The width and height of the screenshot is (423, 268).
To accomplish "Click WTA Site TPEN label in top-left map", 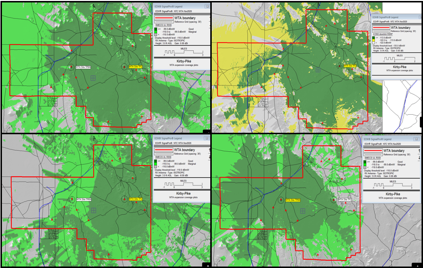I will [83, 66].
